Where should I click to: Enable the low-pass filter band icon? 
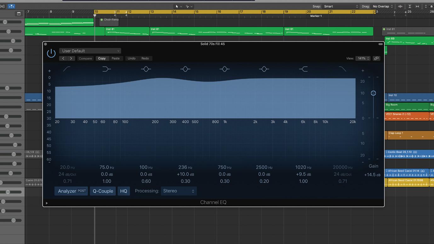(342, 69)
